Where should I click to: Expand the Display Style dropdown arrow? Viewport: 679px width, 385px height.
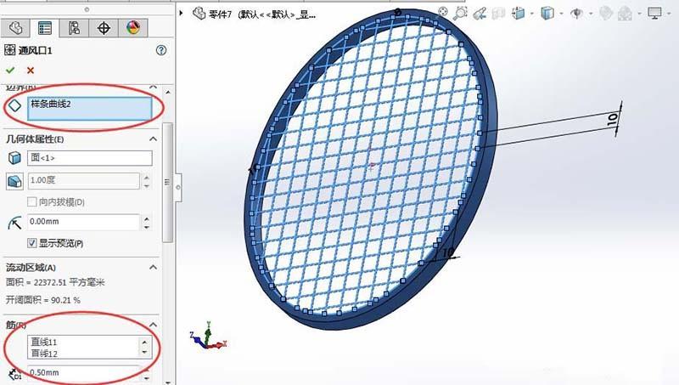[561, 14]
